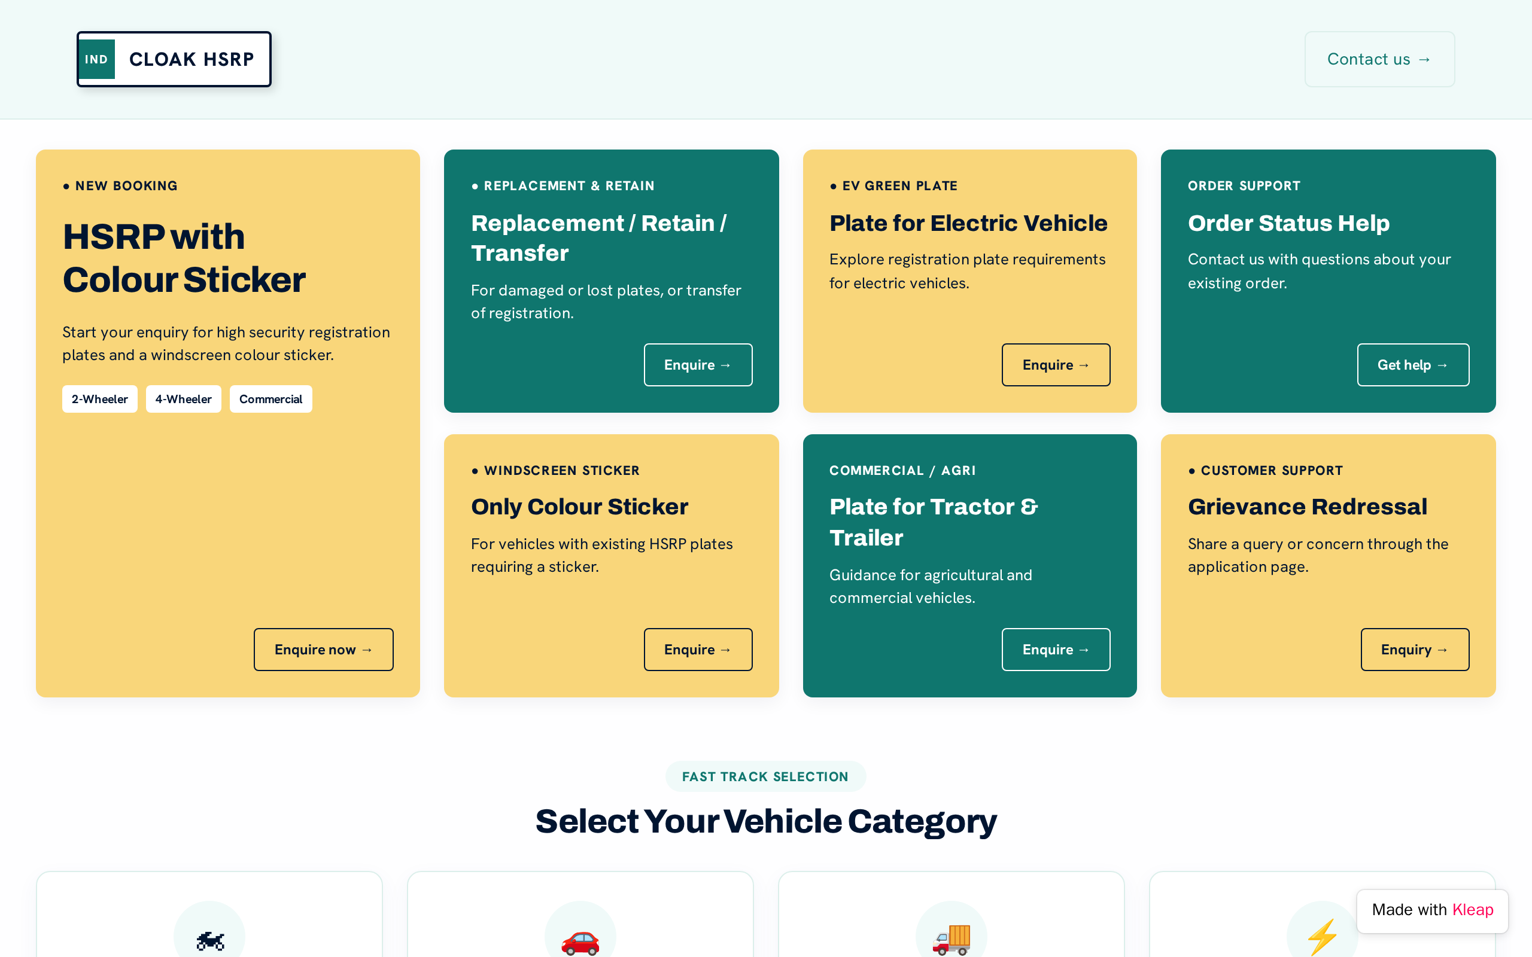
Task: Click Enquire on Electric Vehicle card
Action: (1056, 365)
